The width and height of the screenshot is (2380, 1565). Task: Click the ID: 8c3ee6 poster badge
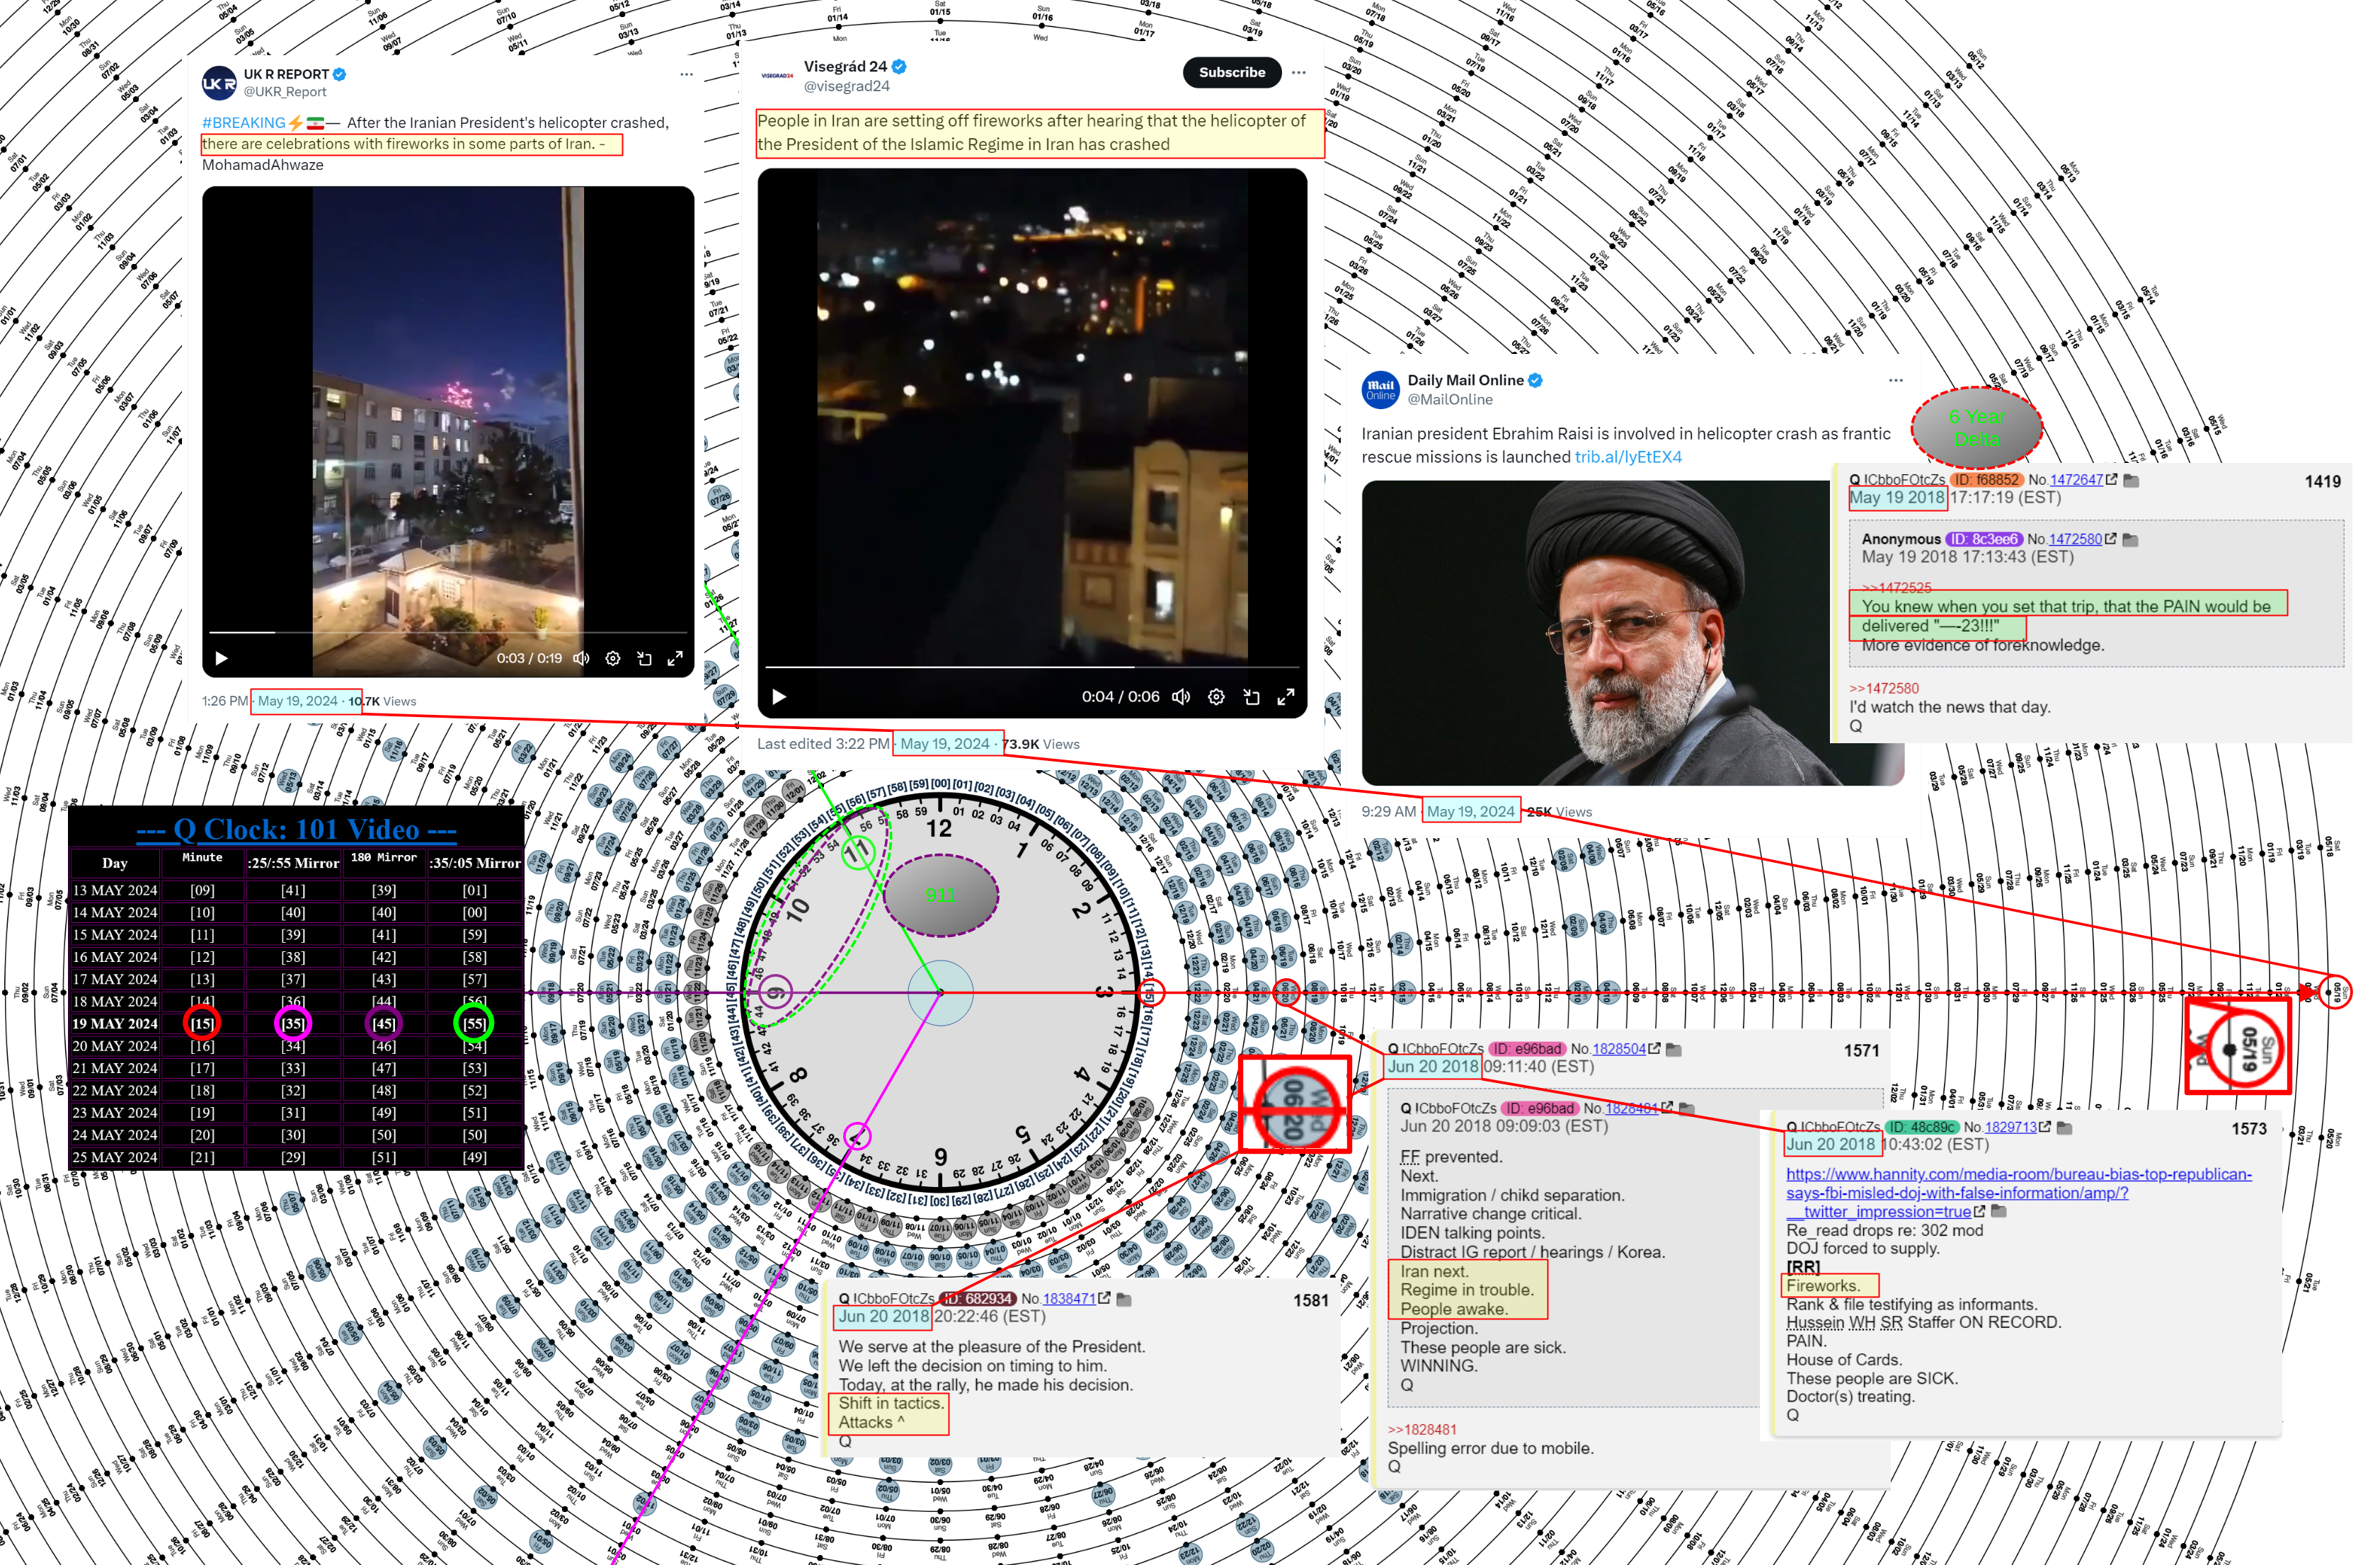pos(1983,539)
